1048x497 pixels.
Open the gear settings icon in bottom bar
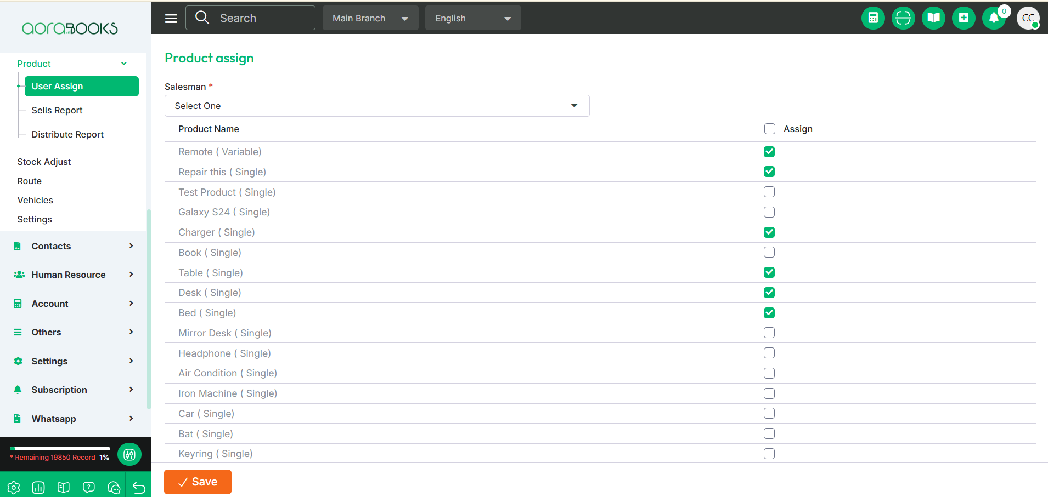click(14, 487)
